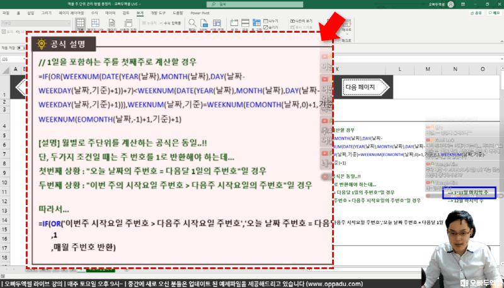Reset zoom with the 100% icon

tap(203, 25)
